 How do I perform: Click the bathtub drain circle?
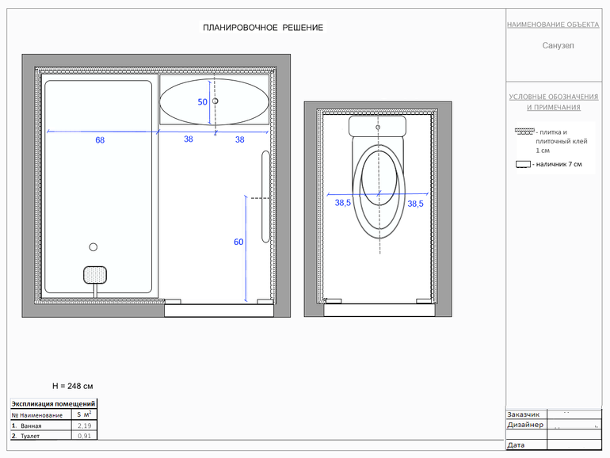click(x=93, y=247)
